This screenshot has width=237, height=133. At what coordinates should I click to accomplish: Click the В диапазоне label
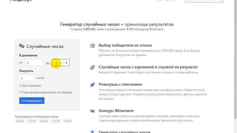[x=28, y=55]
